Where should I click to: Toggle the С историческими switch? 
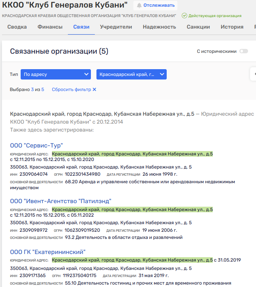coord(244,51)
